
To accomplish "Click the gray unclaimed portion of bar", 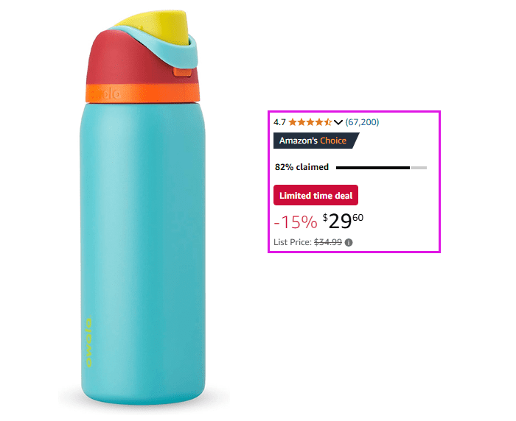I will tap(419, 168).
